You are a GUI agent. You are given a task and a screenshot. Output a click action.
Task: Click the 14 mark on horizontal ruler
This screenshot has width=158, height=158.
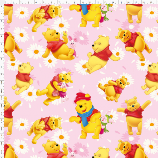coord(113,2)
